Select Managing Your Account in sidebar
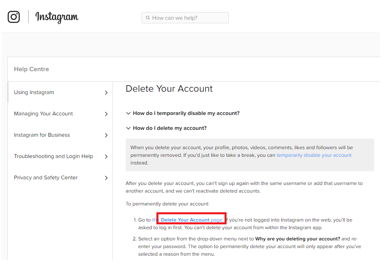Screen dimensions: 387x275 click(x=43, y=114)
